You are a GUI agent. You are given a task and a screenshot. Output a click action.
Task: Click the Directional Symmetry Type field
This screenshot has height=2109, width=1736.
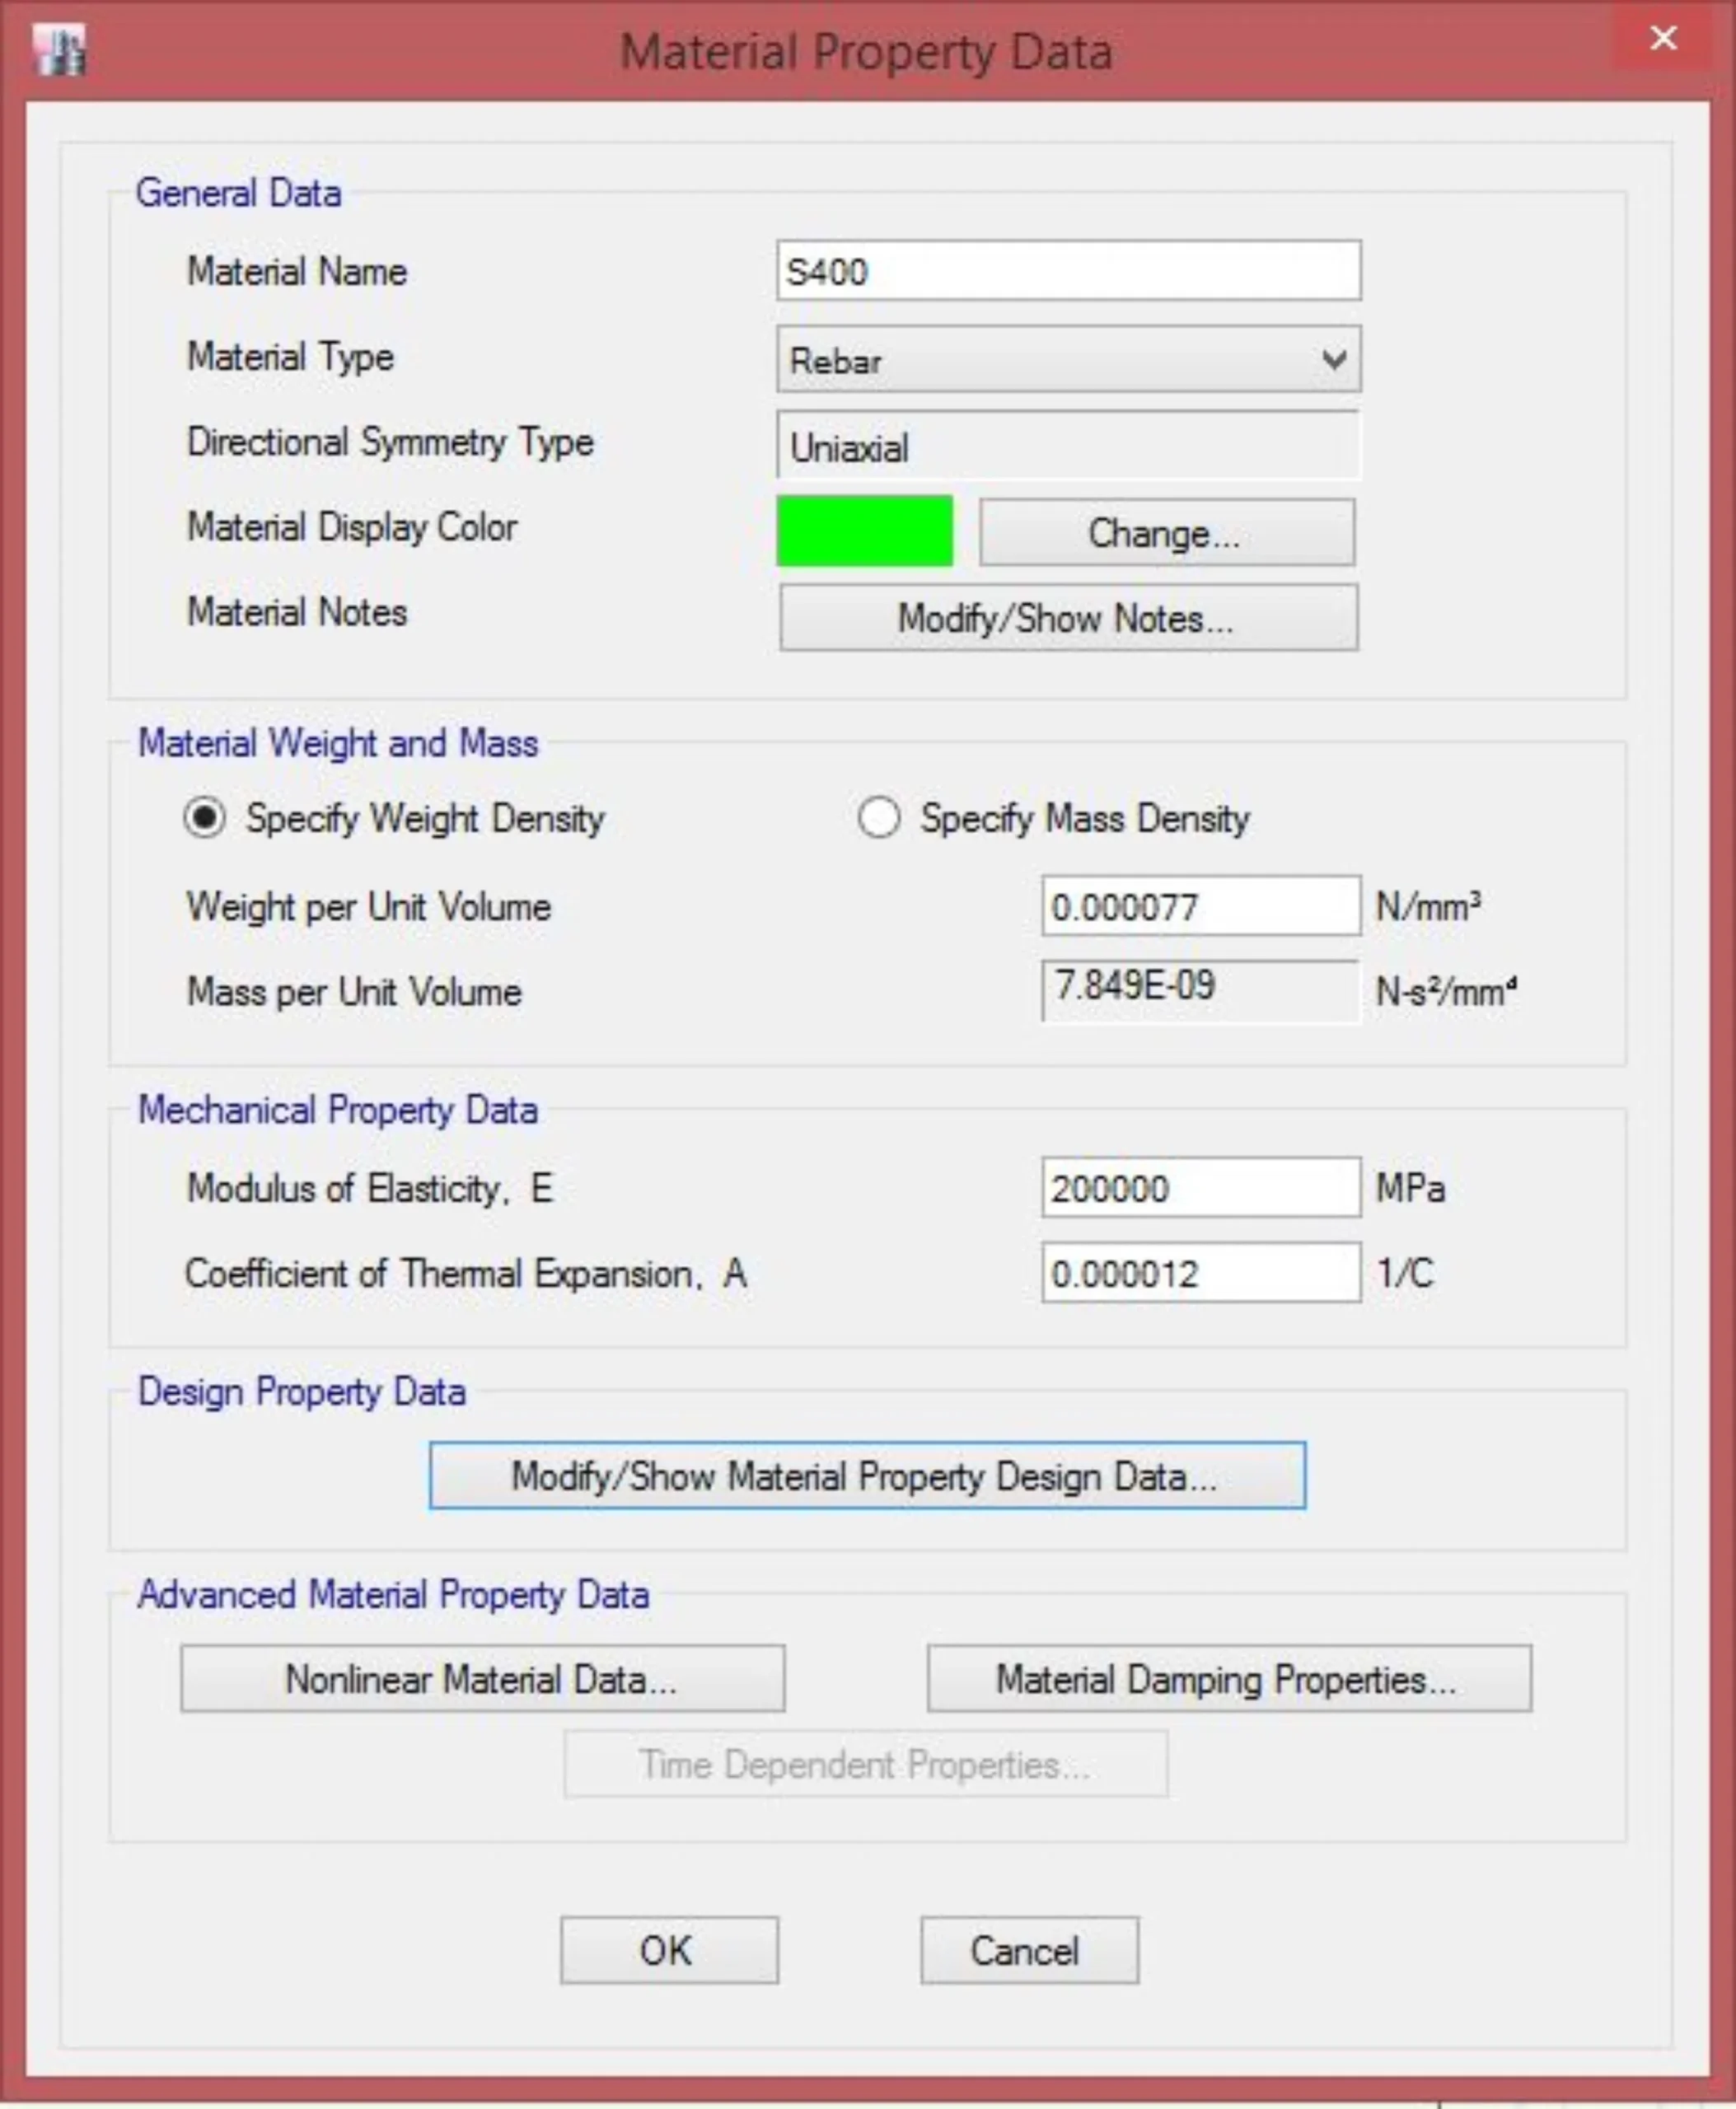[1067, 446]
